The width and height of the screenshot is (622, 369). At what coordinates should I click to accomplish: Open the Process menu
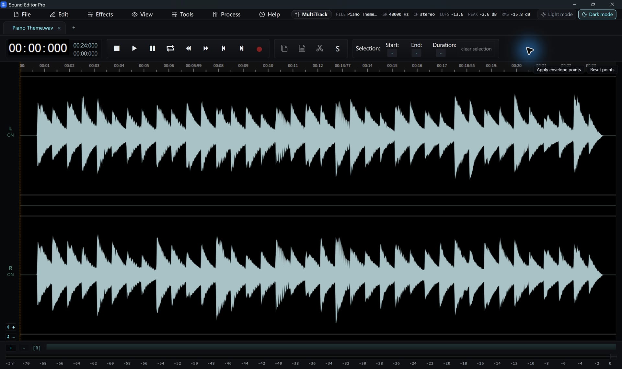point(226,14)
